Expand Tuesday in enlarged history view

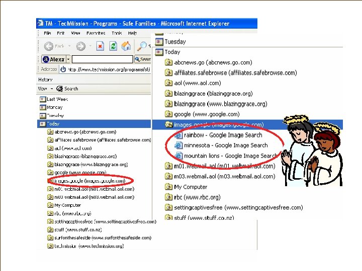170,42
